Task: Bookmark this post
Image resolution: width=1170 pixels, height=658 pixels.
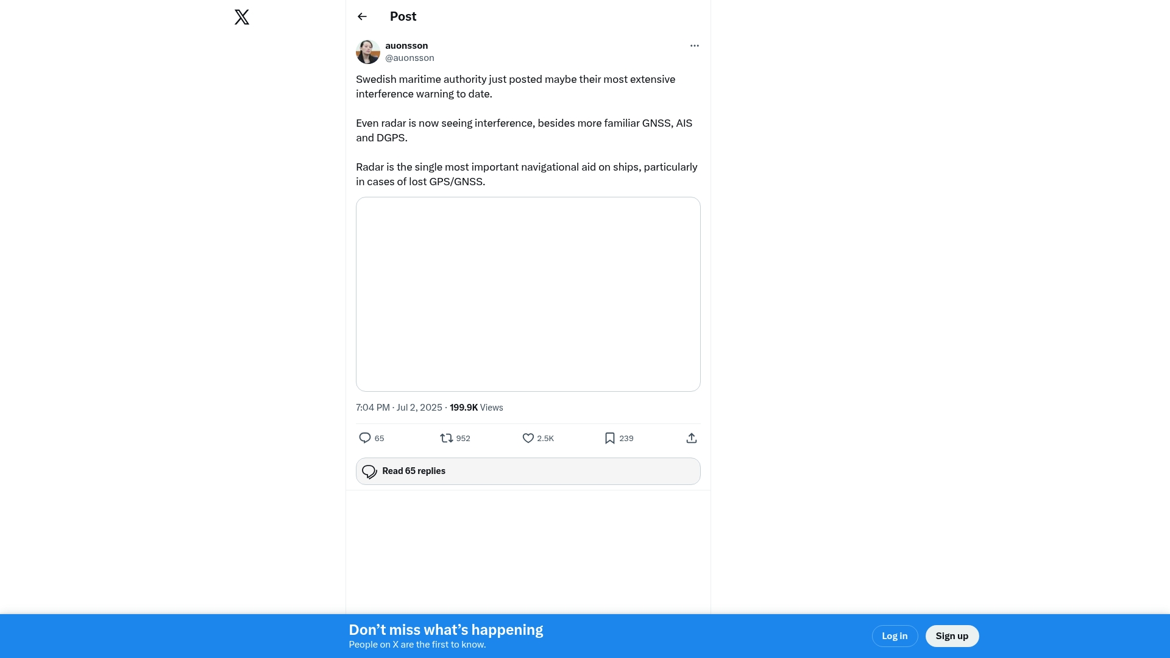Action: 610,438
